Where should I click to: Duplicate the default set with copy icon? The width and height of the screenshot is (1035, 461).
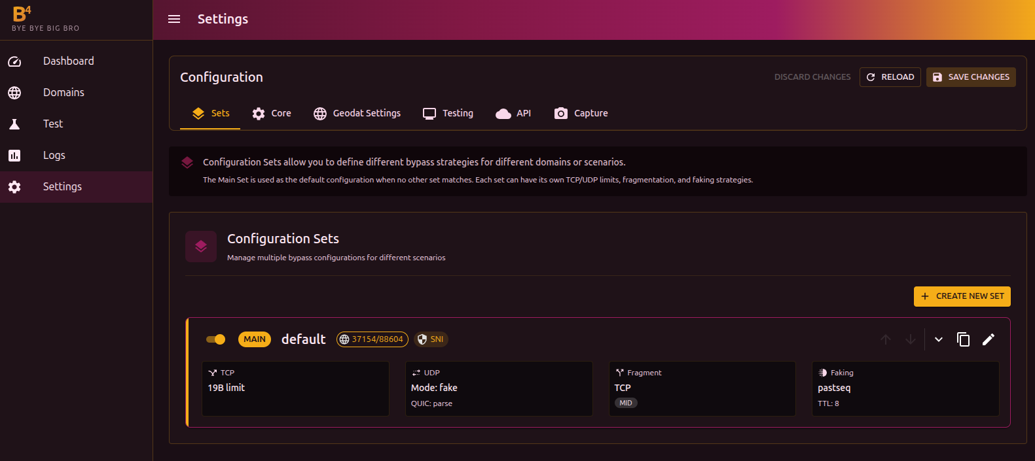click(963, 339)
